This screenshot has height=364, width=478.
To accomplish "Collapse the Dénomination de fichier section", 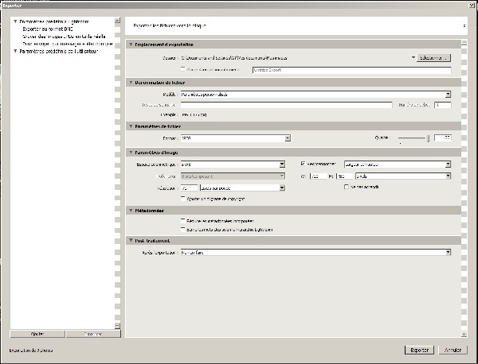I will tap(131, 83).
